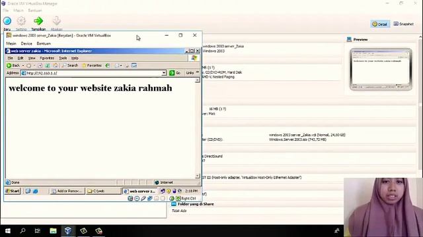Click the Print icon in IE toolbar
423x237 pixels.
[x=127, y=65]
